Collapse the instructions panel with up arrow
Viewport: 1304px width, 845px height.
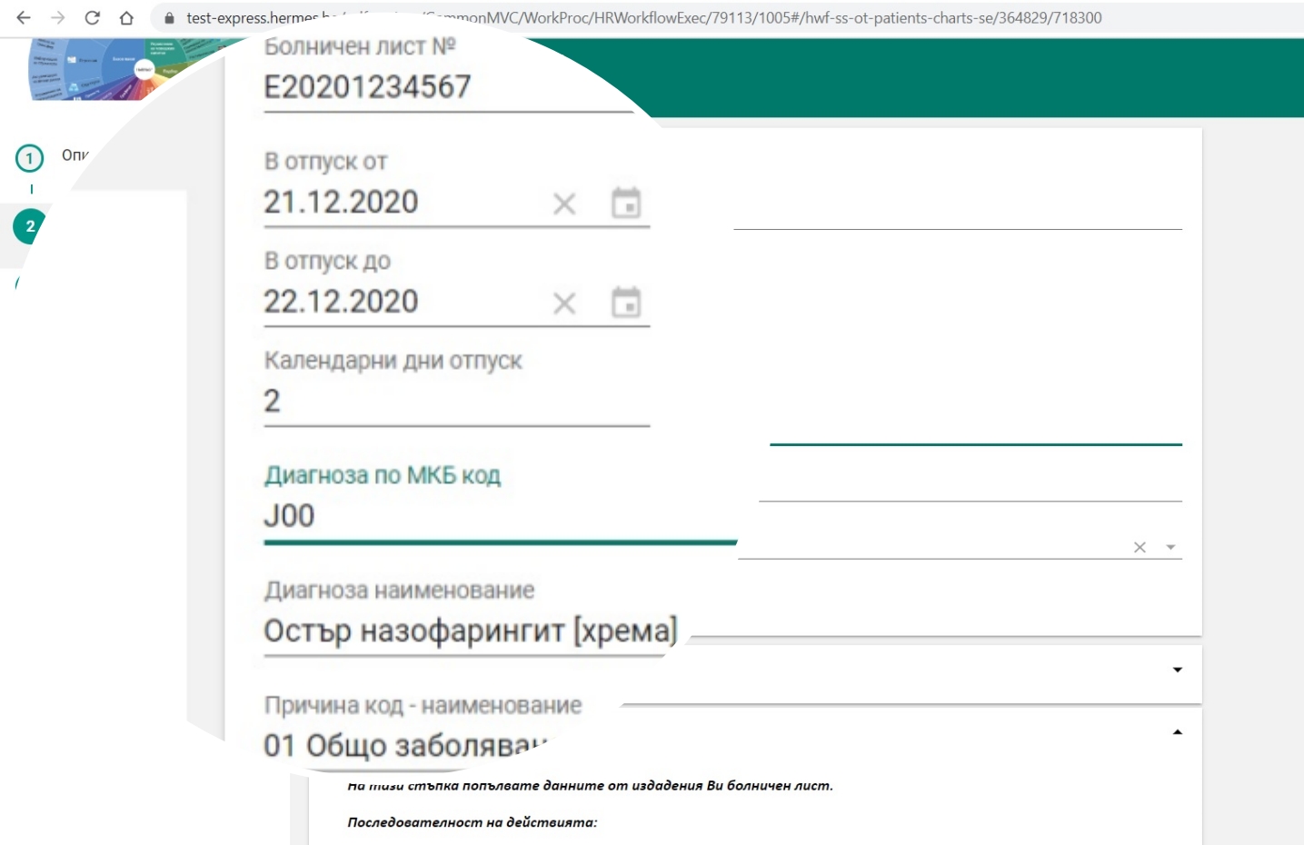tap(1177, 732)
